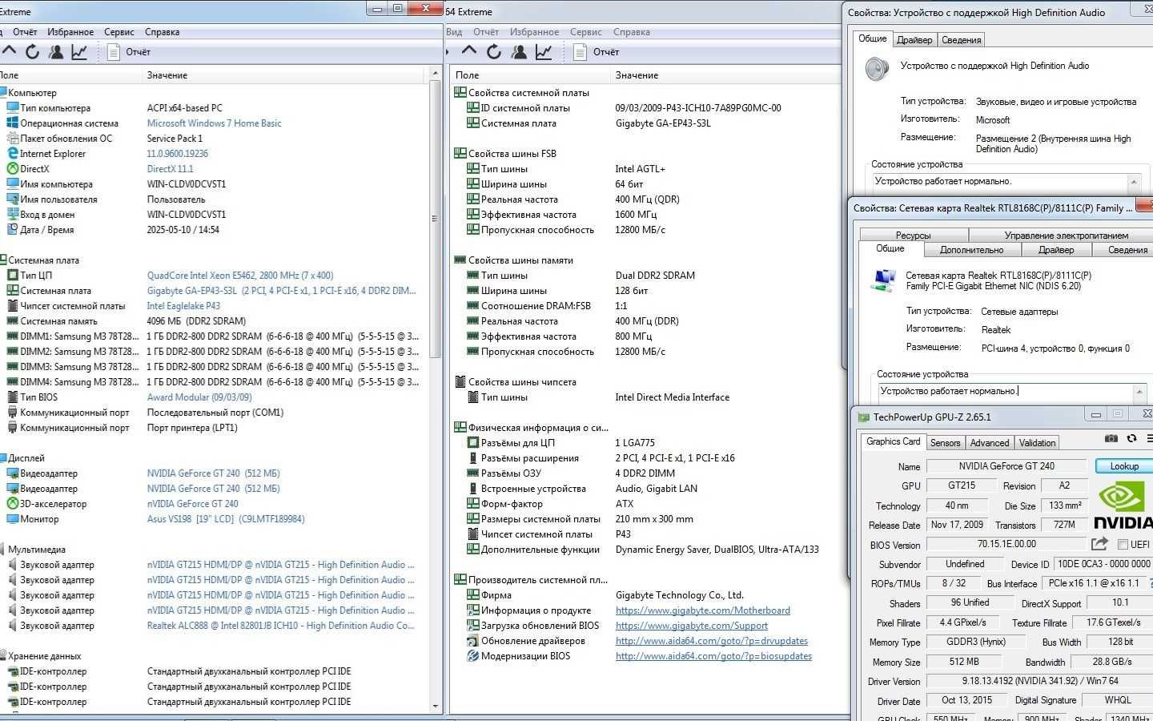Click the Name field showing NVIDIA GeForce GT 240
The image size is (1153, 721).
(1006, 466)
